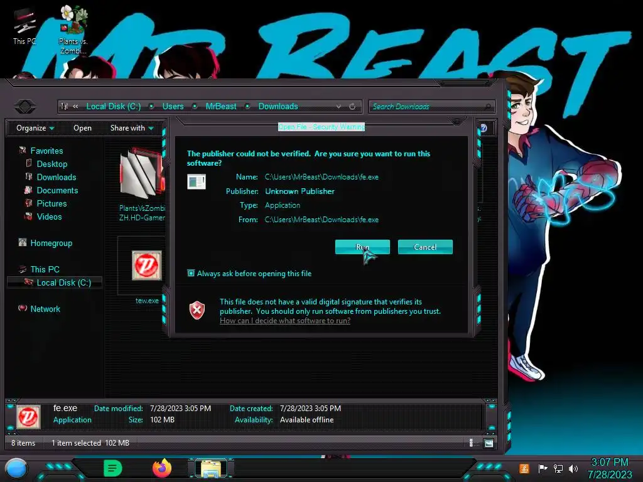643x482 pixels.
Task: Click the Desktop icon in Favorites
Action: click(x=29, y=163)
